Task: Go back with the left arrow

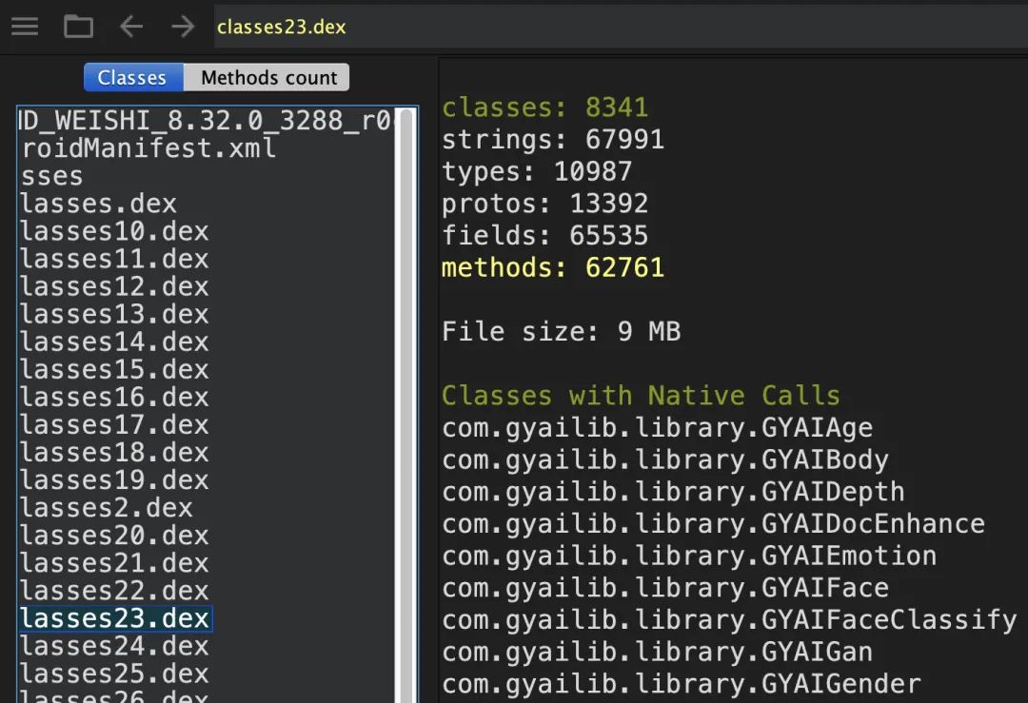Action: click(x=131, y=27)
